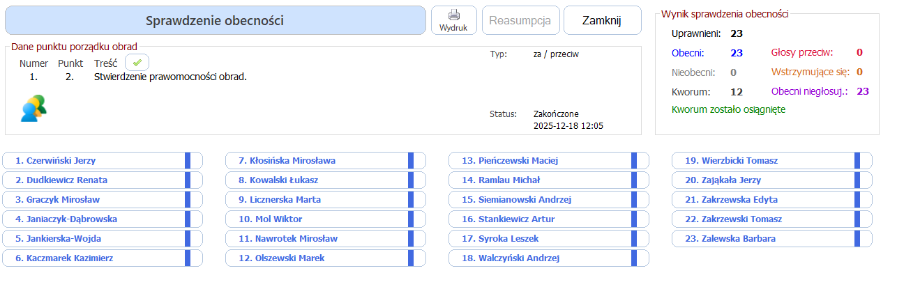This screenshot has width=897, height=296.
Task: Select 21. Zakrzewska Edyta entry
Action: (x=764, y=200)
